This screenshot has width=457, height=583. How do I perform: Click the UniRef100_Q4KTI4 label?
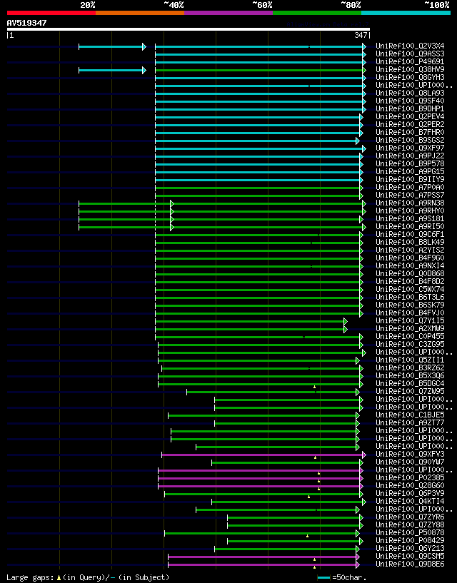click(x=410, y=501)
